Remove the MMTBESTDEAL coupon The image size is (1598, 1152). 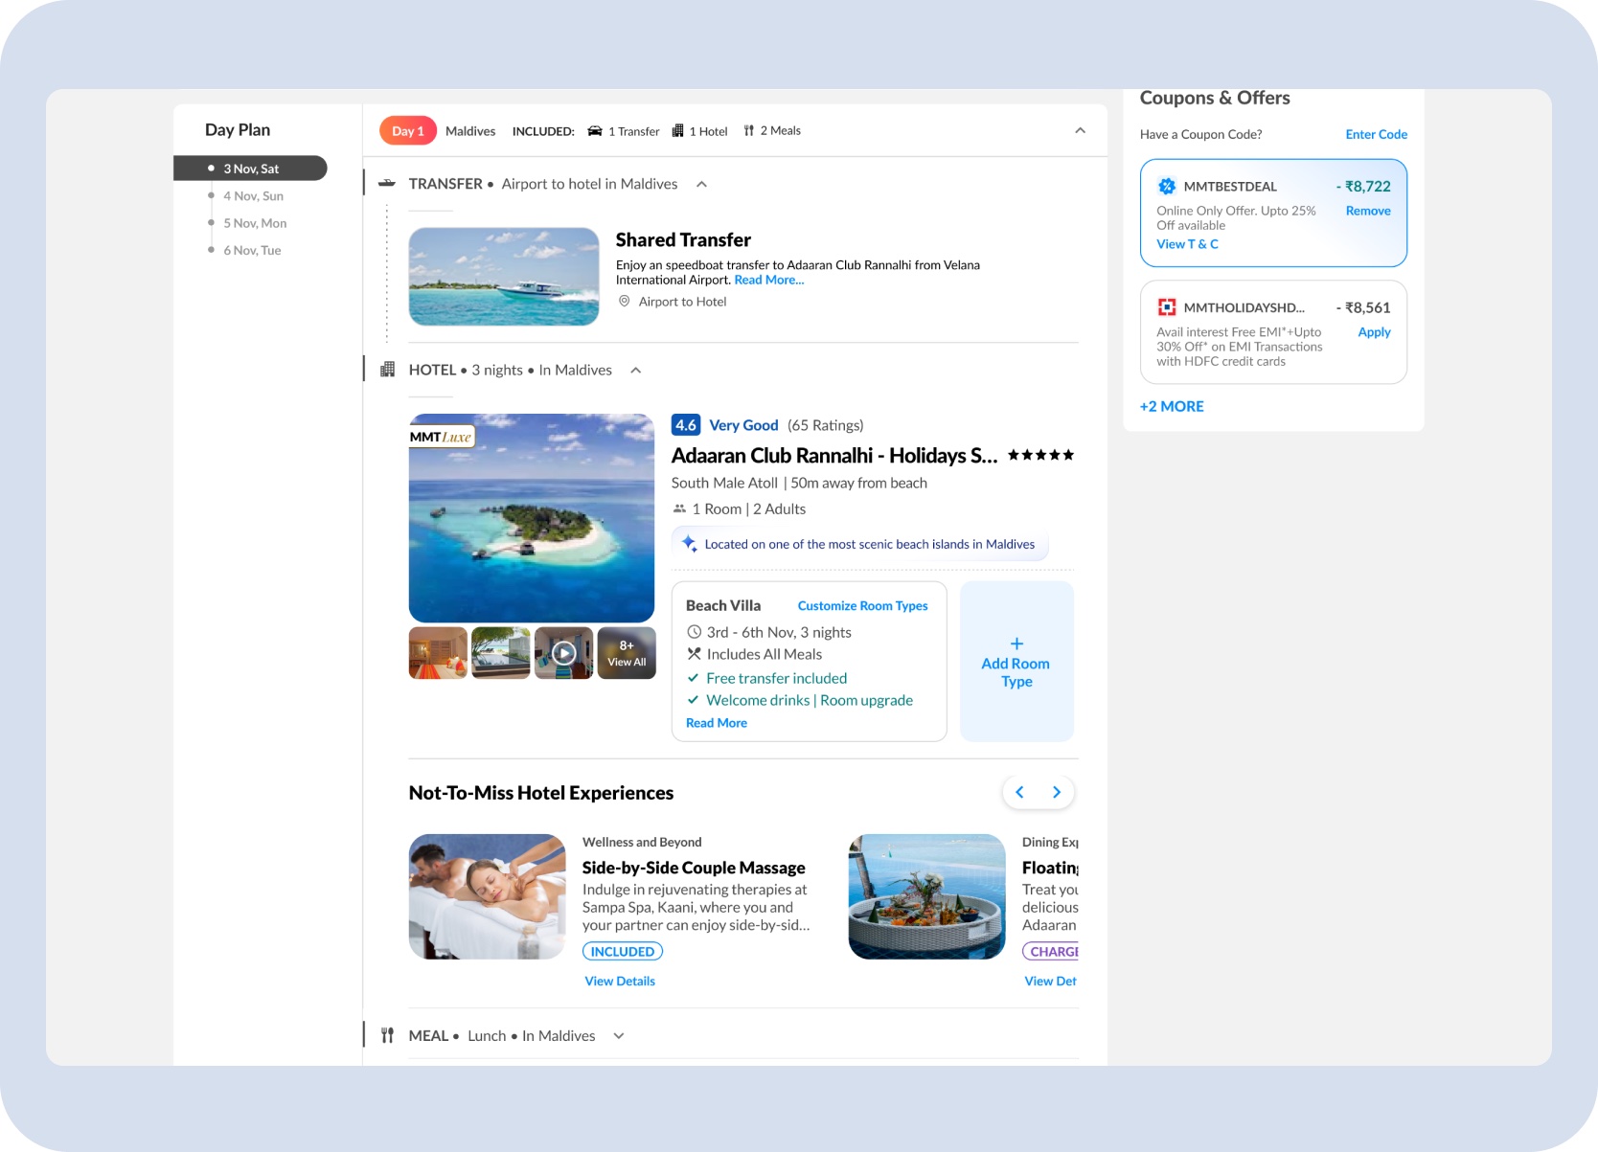pyautogui.click(x=1368, y=211)
